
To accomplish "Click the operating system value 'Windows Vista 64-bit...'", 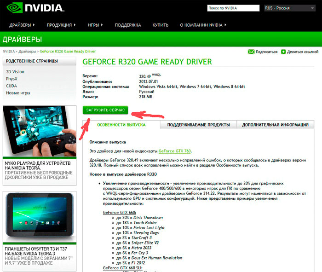I will [192, 87].
